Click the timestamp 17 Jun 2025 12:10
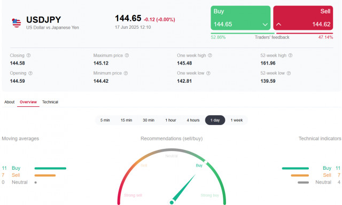342x205 pixels. tap(133, 27)
